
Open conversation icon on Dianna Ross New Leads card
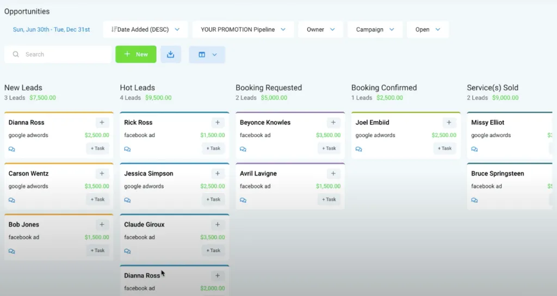pyautogui.click(x=12, y=149)
